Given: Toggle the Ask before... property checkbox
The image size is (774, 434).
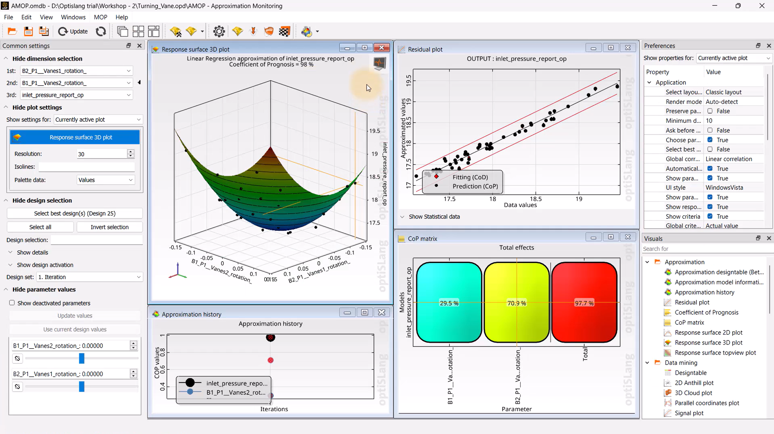Looking at the screenshot, I should coord(710,130).
